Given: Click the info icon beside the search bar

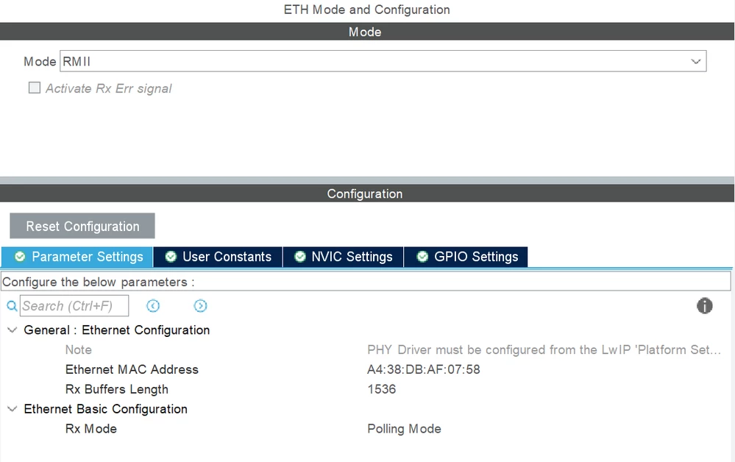Looking at the screenshot, I should point(704,306).
